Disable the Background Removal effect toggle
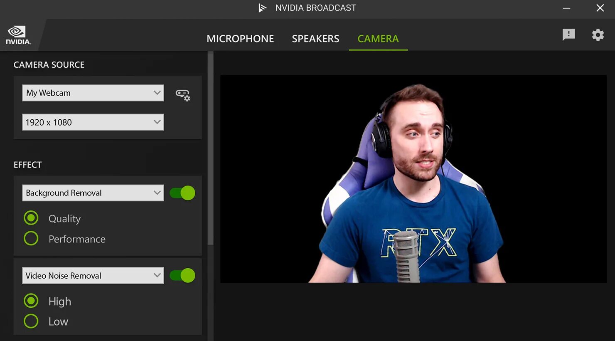This screenshot has height=341, width=615. 182,193
